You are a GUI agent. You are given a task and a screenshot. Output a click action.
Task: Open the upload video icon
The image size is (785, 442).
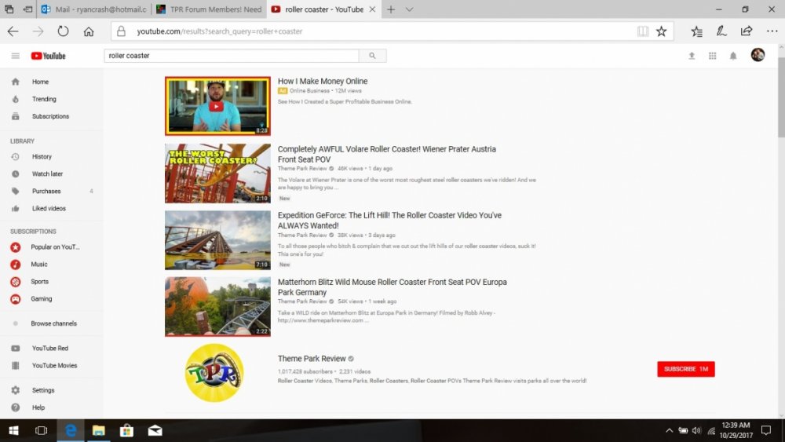pos(692,56)
